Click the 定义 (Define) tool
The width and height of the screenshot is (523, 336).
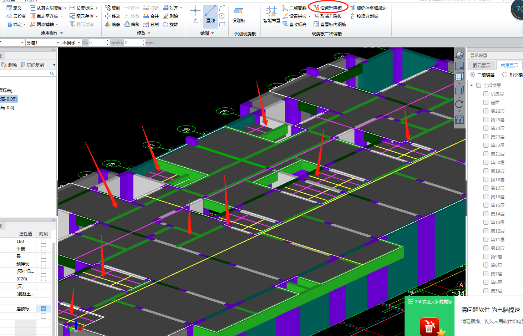(x=14, y=8)
